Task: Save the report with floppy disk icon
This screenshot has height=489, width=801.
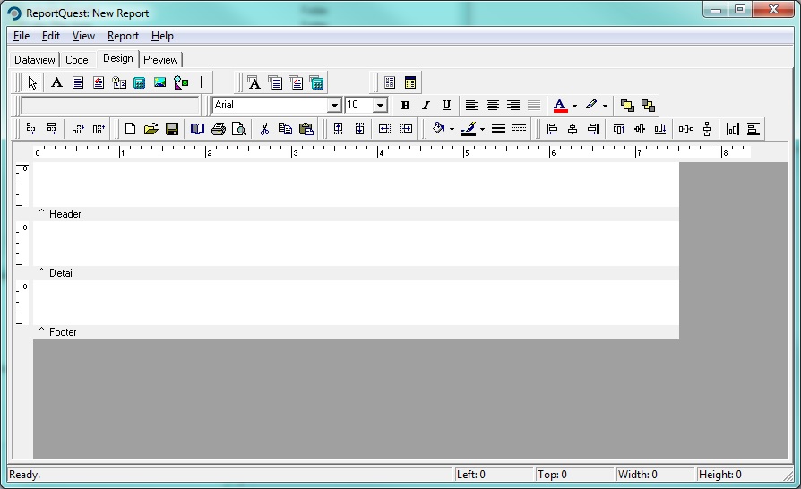Action: click(x=172, y=129)
